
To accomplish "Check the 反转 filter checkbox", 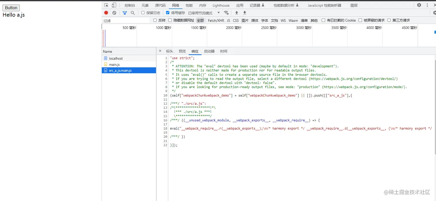I will click(155, 20).
